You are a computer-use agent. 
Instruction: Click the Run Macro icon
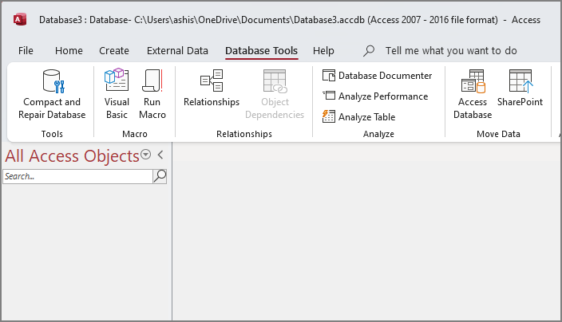click(x=152, y=82)
